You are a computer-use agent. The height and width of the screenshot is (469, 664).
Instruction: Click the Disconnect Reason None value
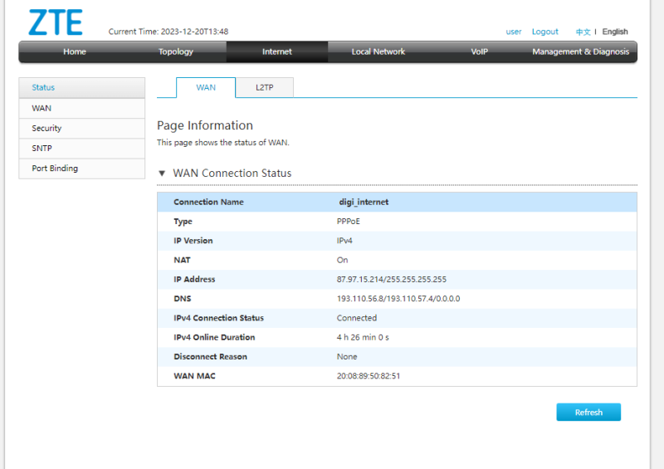pos(347,357)
